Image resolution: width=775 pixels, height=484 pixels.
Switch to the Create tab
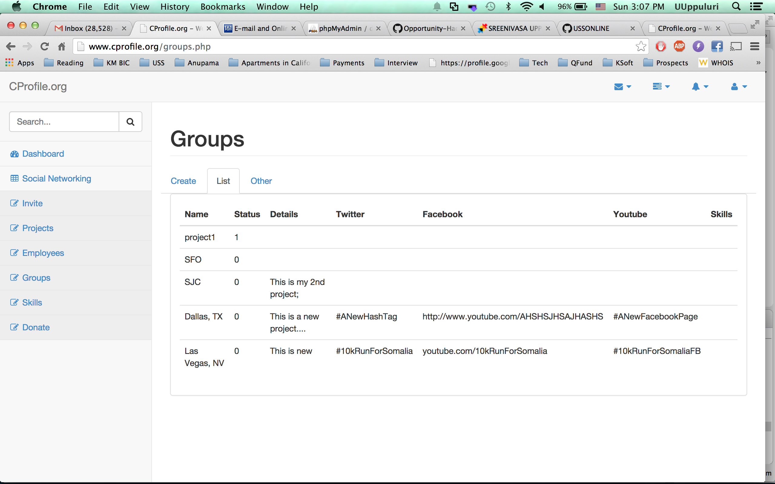183,181
